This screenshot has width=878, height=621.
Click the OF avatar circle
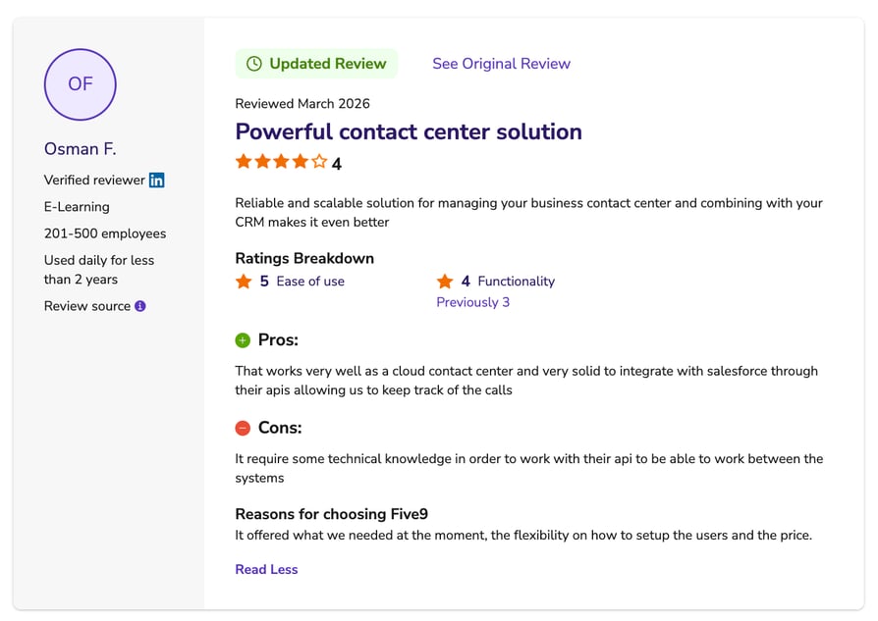81,84
